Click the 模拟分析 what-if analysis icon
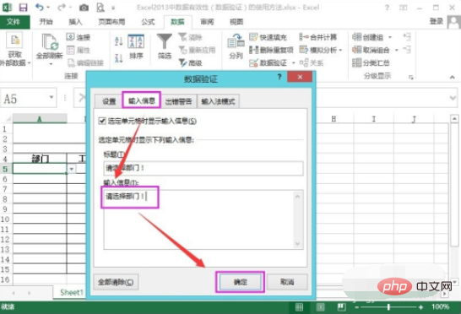Screen dimensions: 461x314 [304, 50]
